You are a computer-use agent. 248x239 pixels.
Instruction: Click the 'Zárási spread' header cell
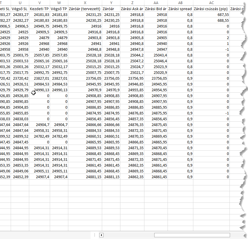click(180, 9)
